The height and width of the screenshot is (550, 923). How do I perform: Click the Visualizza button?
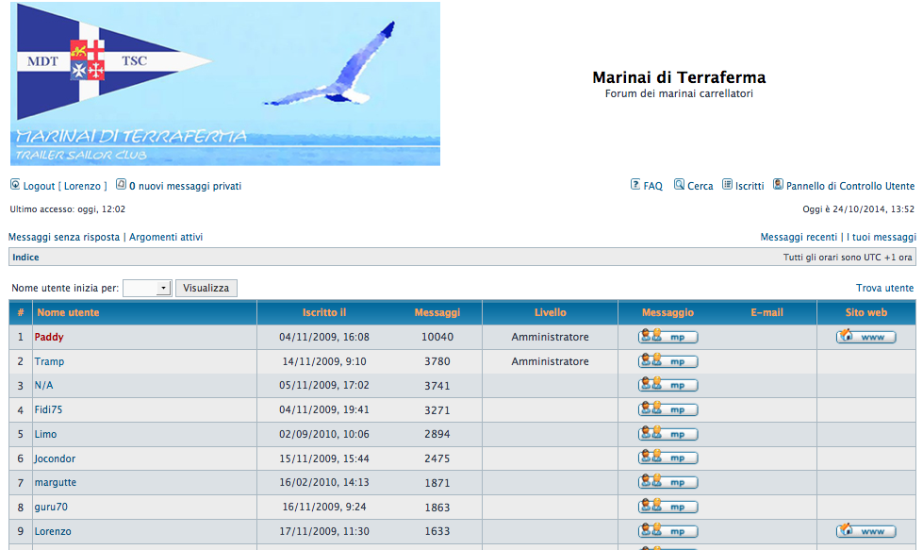[206, 288]
